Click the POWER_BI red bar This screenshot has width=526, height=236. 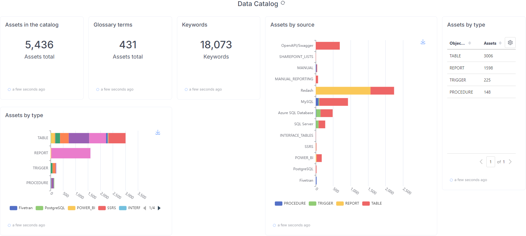319,158
